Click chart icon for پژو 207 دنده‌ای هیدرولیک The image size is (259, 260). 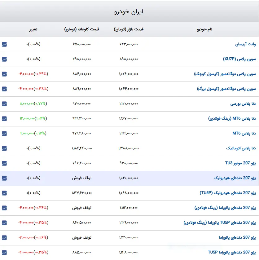(x=4, y=178)
